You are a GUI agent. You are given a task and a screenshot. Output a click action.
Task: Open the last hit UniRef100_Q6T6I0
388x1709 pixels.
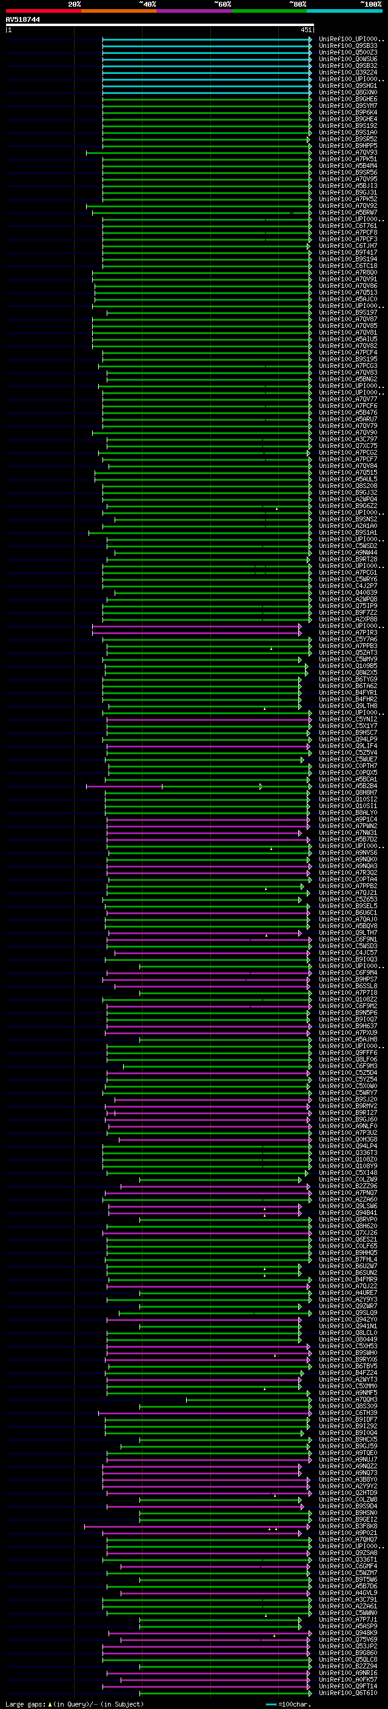click(347, 1693)
